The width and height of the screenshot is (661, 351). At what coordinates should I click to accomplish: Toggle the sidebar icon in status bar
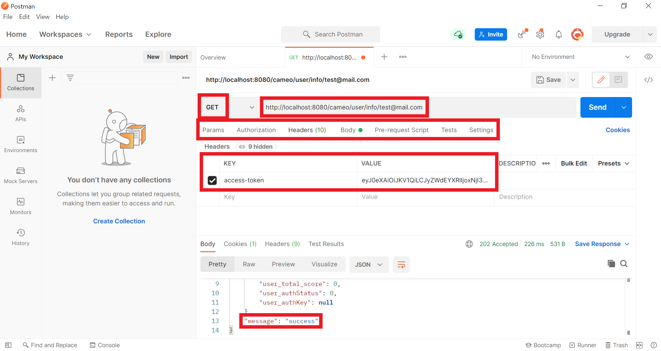(x=8, y=345)
